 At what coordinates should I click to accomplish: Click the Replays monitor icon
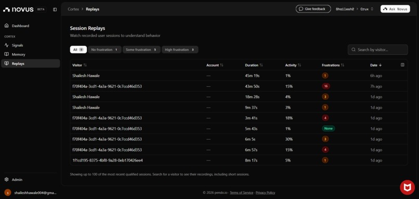(x=7, y=63)
